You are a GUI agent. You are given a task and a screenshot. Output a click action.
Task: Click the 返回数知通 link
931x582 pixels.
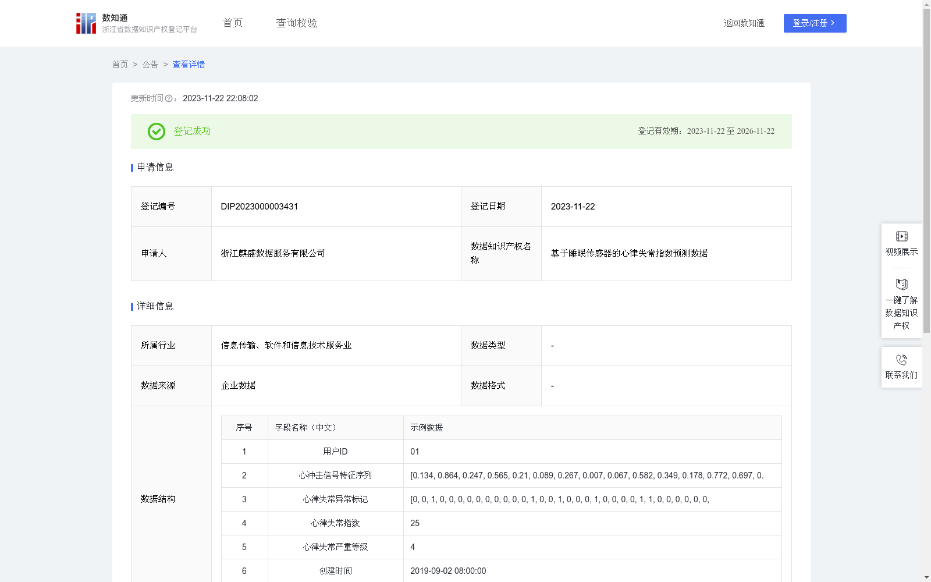click(744, 23)
